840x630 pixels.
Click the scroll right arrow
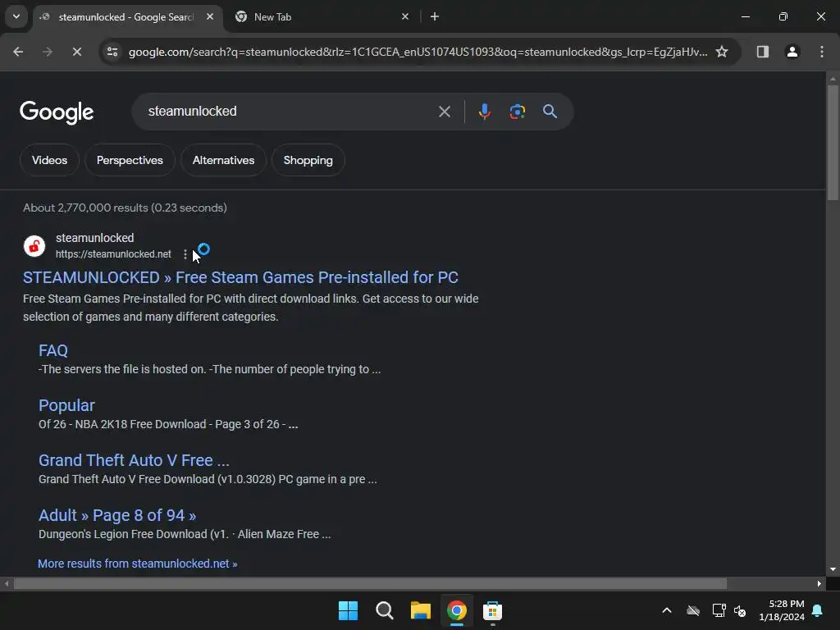819,583
